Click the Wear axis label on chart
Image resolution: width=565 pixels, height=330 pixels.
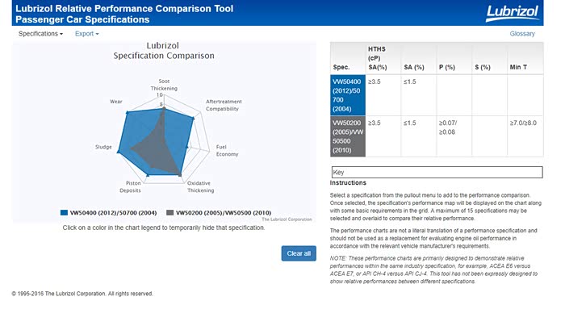[x=115, y=102]
